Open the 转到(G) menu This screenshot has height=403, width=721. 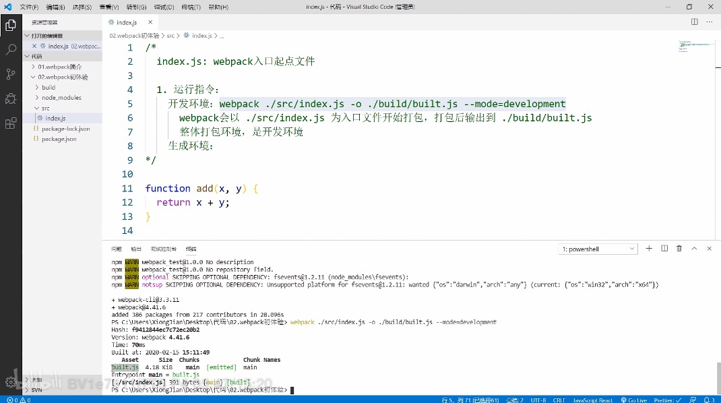pyautogui.click(x=136, y=7)
